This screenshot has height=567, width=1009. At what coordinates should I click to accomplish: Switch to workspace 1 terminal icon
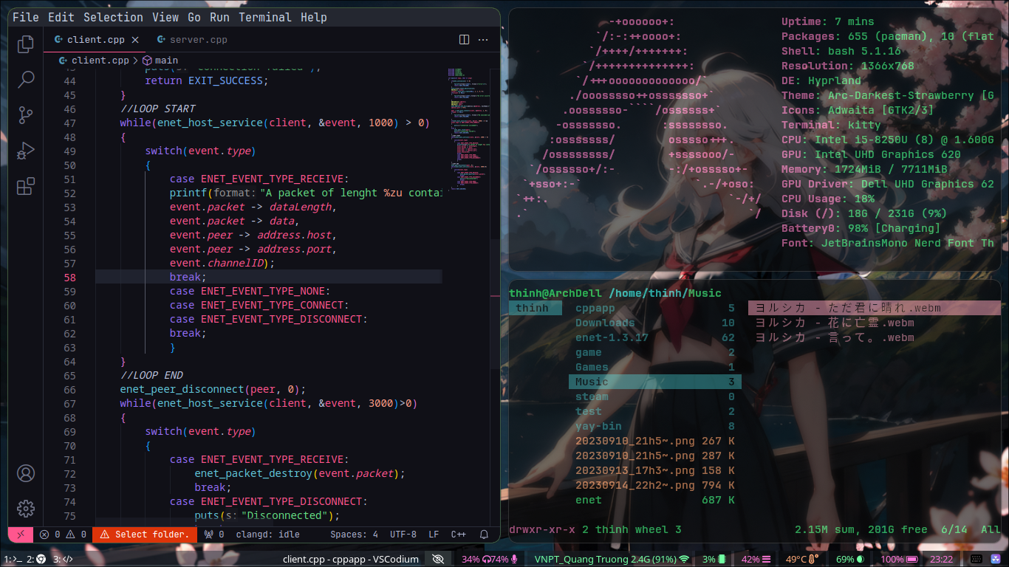[13, 559]
